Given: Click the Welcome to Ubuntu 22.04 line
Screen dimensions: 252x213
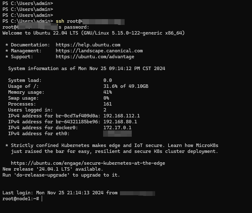Looking at the screenshot, I should (93, 33).
